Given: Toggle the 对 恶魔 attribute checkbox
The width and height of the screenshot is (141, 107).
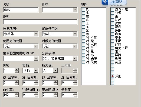Looking at the screenshot, I should (x=83, y=59).
